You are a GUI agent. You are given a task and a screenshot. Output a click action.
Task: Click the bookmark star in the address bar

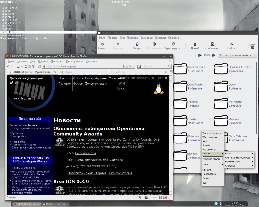[127, 66]
